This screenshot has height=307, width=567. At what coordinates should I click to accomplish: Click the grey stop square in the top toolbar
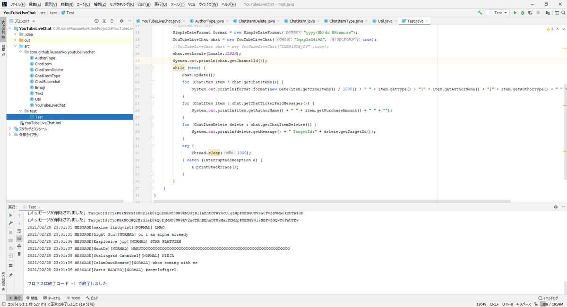(x=537, y=13)
